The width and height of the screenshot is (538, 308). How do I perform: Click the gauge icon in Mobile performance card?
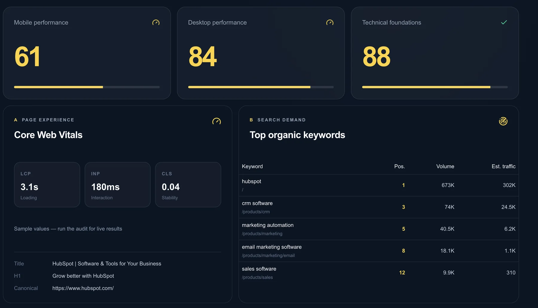(x=156, y=22)
